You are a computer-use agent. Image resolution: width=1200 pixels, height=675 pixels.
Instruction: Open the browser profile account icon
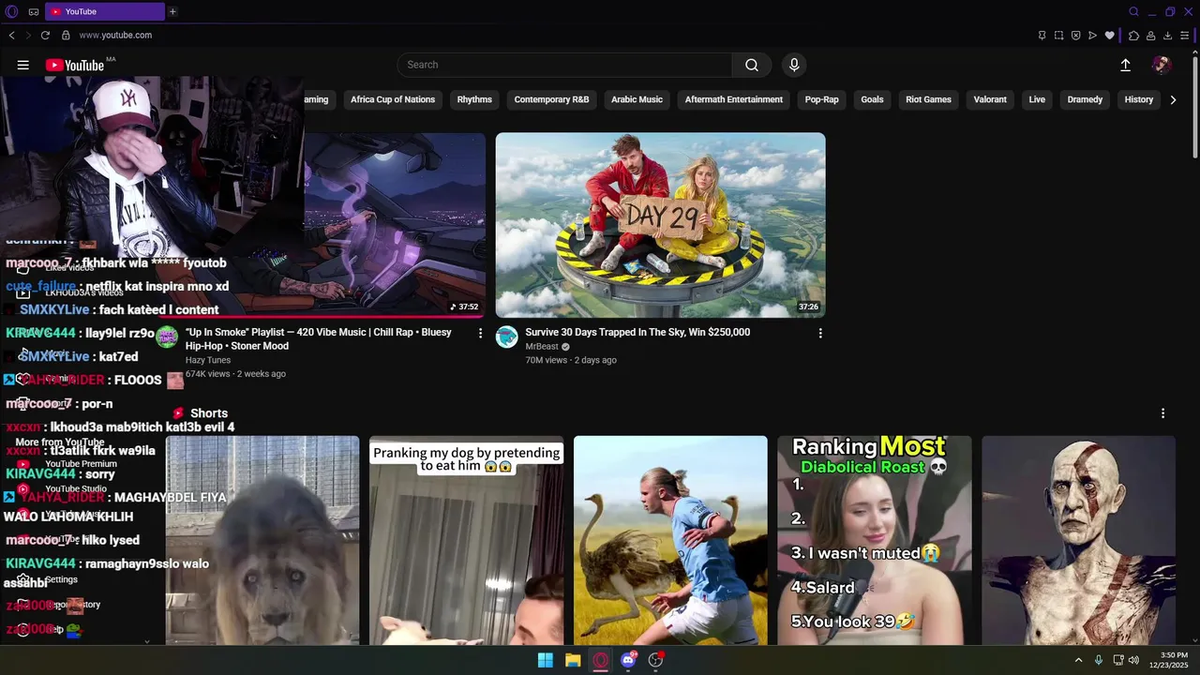(1150, 36)
